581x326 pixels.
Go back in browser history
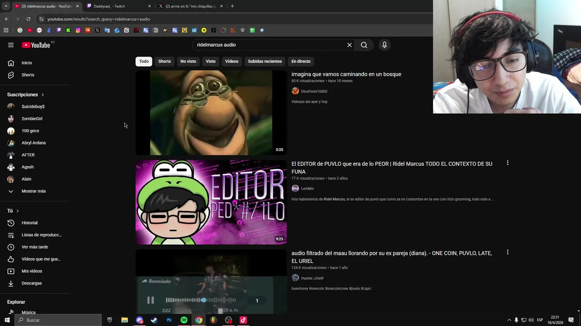[6, 19]
